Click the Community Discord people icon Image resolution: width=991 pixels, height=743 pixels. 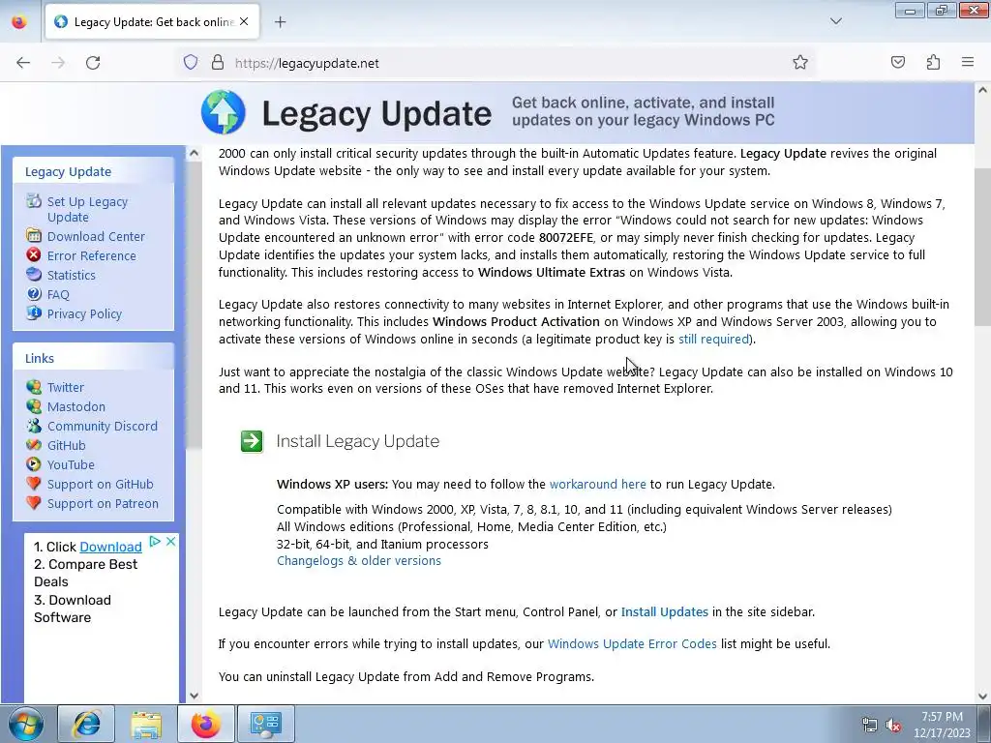coord(34,426)
